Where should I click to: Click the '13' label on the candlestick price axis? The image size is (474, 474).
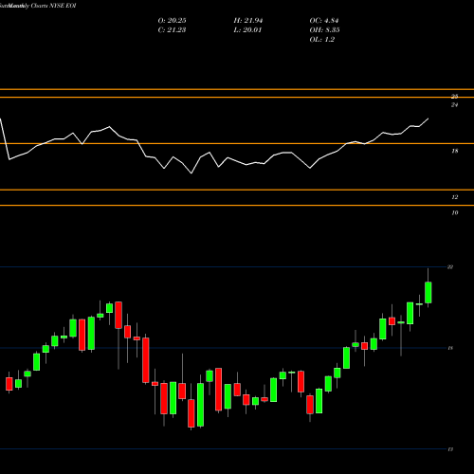[x=450, y=449]
